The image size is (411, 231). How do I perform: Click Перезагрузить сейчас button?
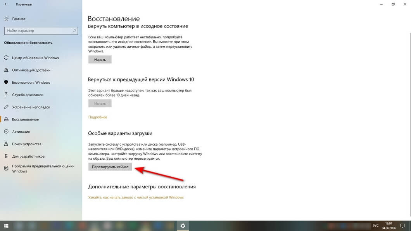pyautogui.click(x=110, y=167)
